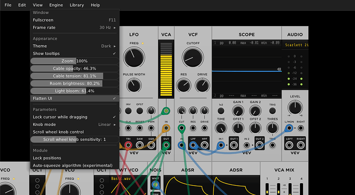Toggle Scroll wheel knob control
This screenshot has height=195, width=355.
tap(75, 132)
